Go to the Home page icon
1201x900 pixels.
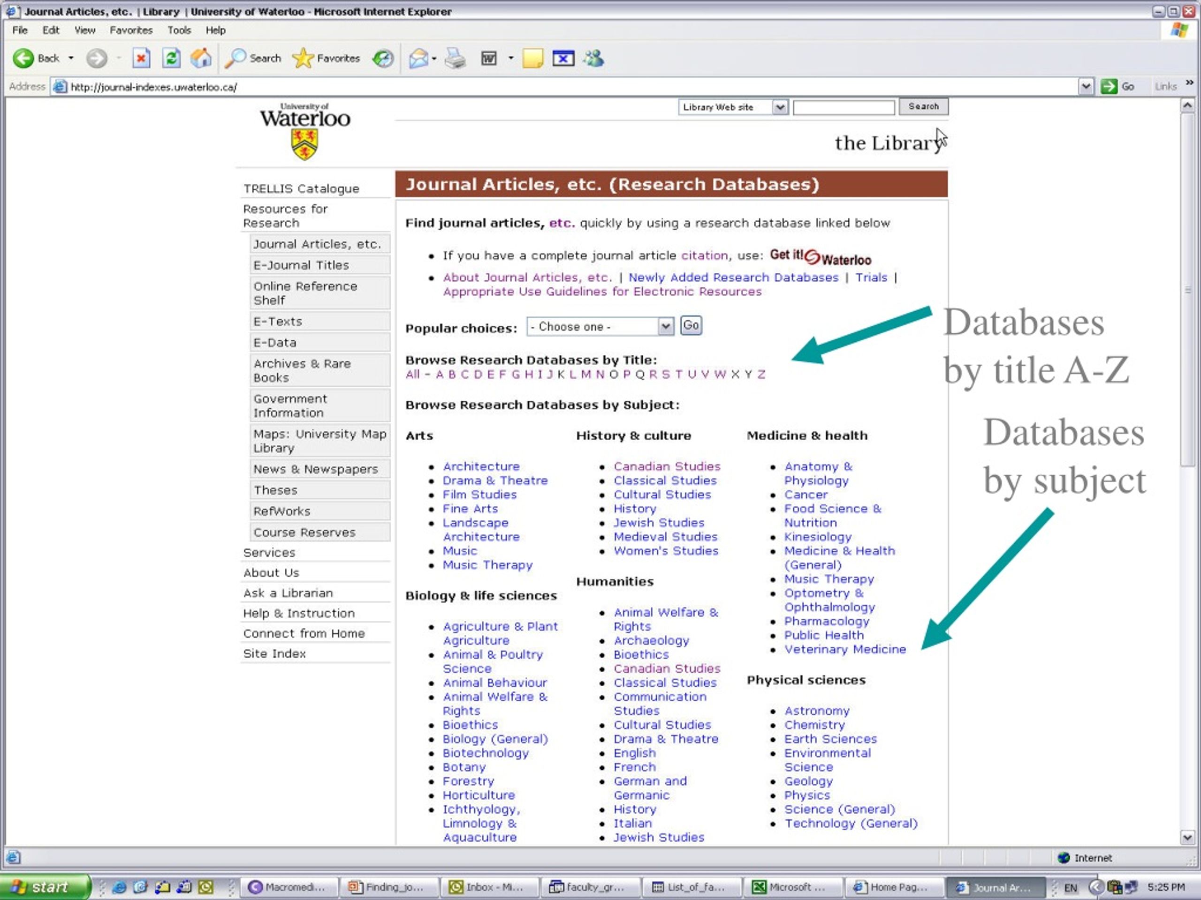coord(201,58)
